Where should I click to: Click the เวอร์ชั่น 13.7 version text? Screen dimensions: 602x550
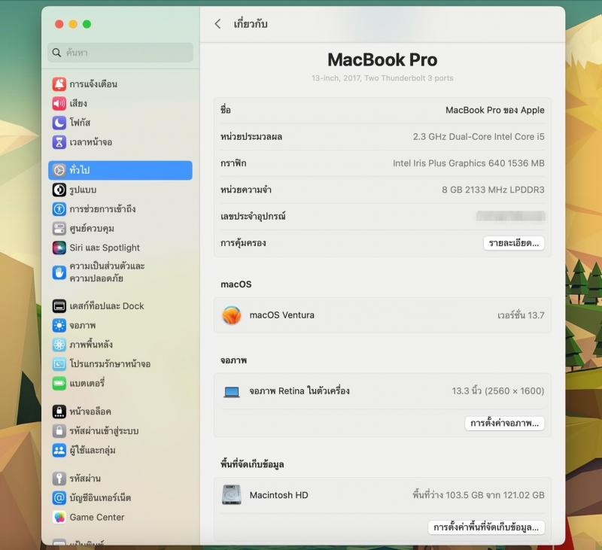tap(521, 315)
